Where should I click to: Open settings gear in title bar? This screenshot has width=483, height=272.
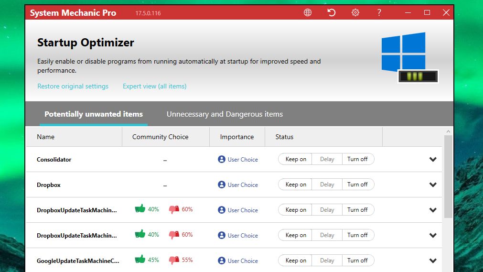coord(355,12)
